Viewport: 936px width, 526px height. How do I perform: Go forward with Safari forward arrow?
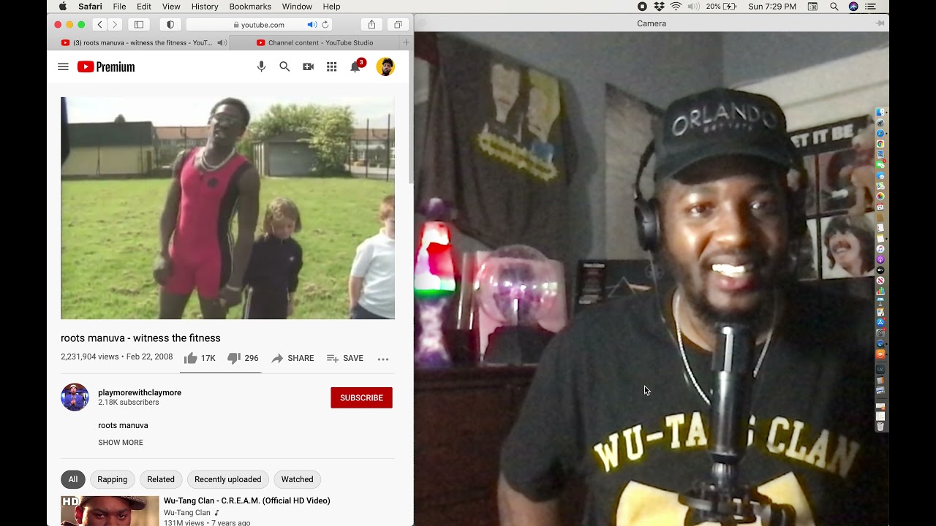(114, 25)
